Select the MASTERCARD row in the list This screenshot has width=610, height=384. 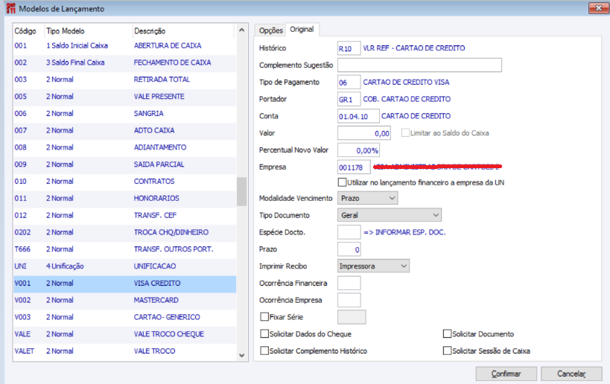[124, 300]
